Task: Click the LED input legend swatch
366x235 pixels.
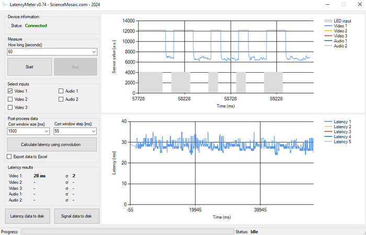Action: pyautogui.click(x=328, y=21)
